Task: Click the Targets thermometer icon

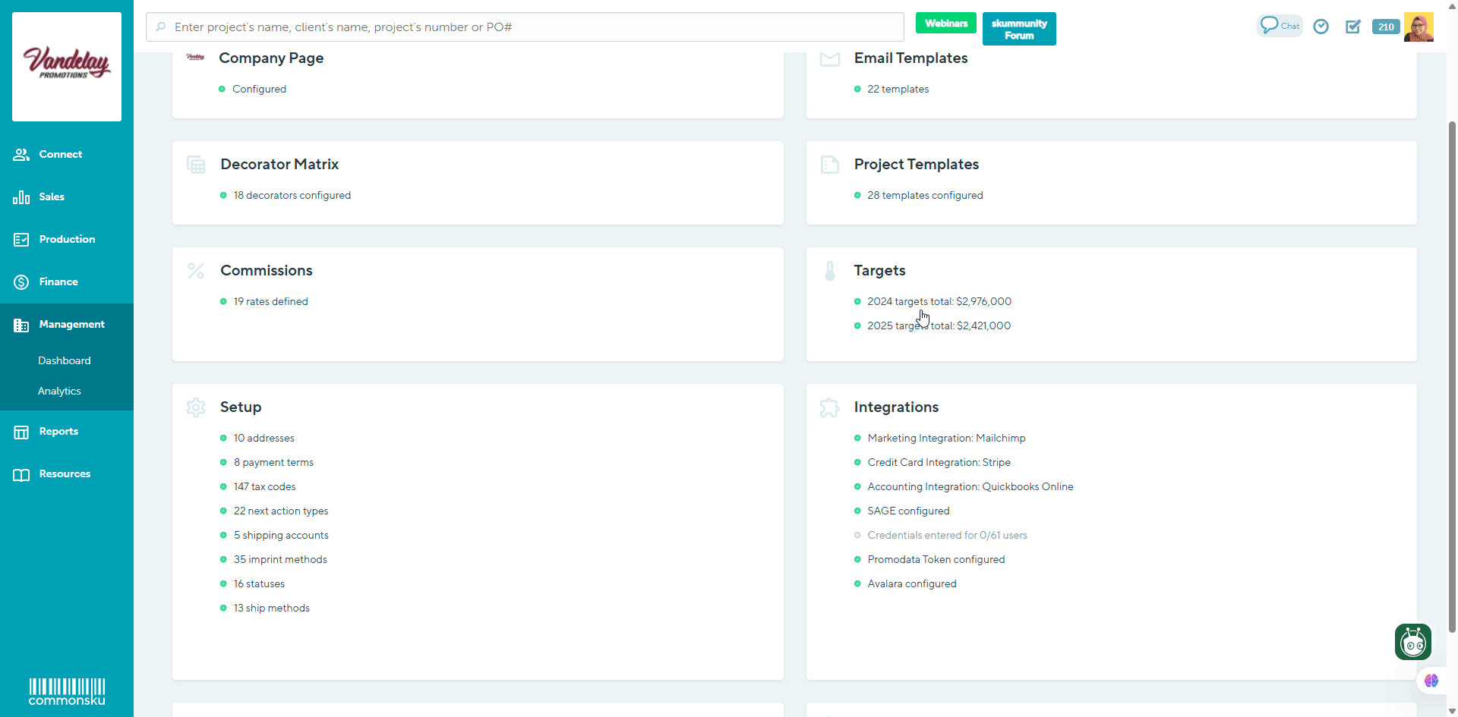Action: click(829, 271)
